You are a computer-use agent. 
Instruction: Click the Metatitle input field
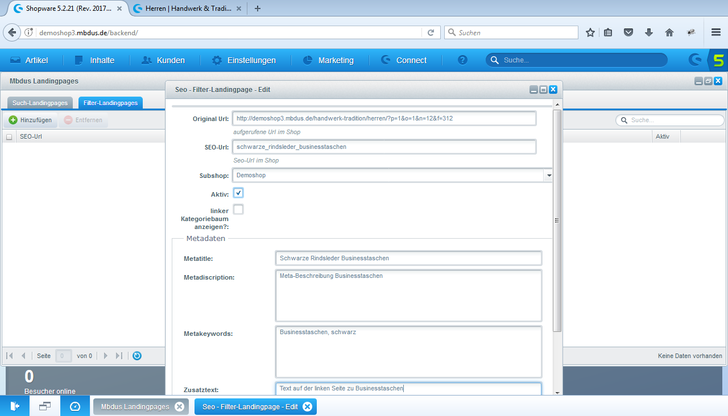[408, 258]
